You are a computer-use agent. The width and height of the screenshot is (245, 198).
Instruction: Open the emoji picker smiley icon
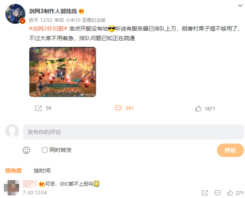(x=26, y=150)
